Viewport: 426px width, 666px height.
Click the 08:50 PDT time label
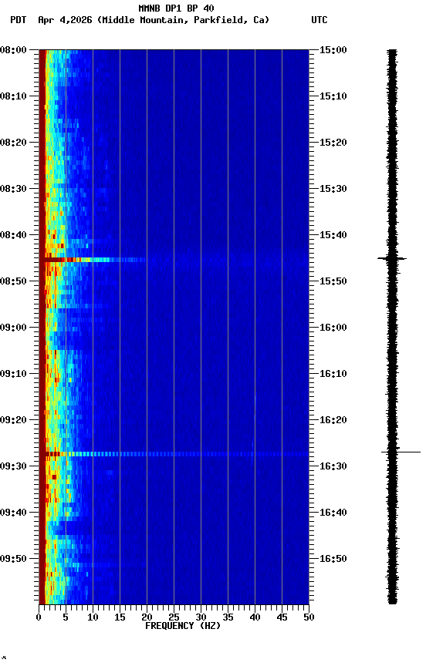(13, 281)
